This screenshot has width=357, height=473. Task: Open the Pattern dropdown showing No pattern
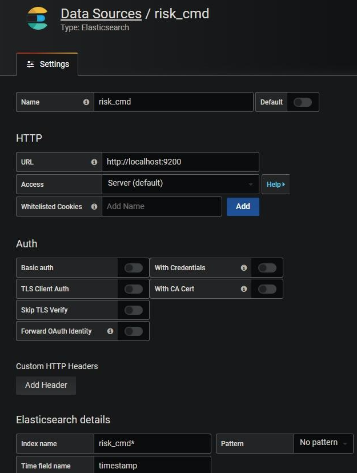(323, 443)
